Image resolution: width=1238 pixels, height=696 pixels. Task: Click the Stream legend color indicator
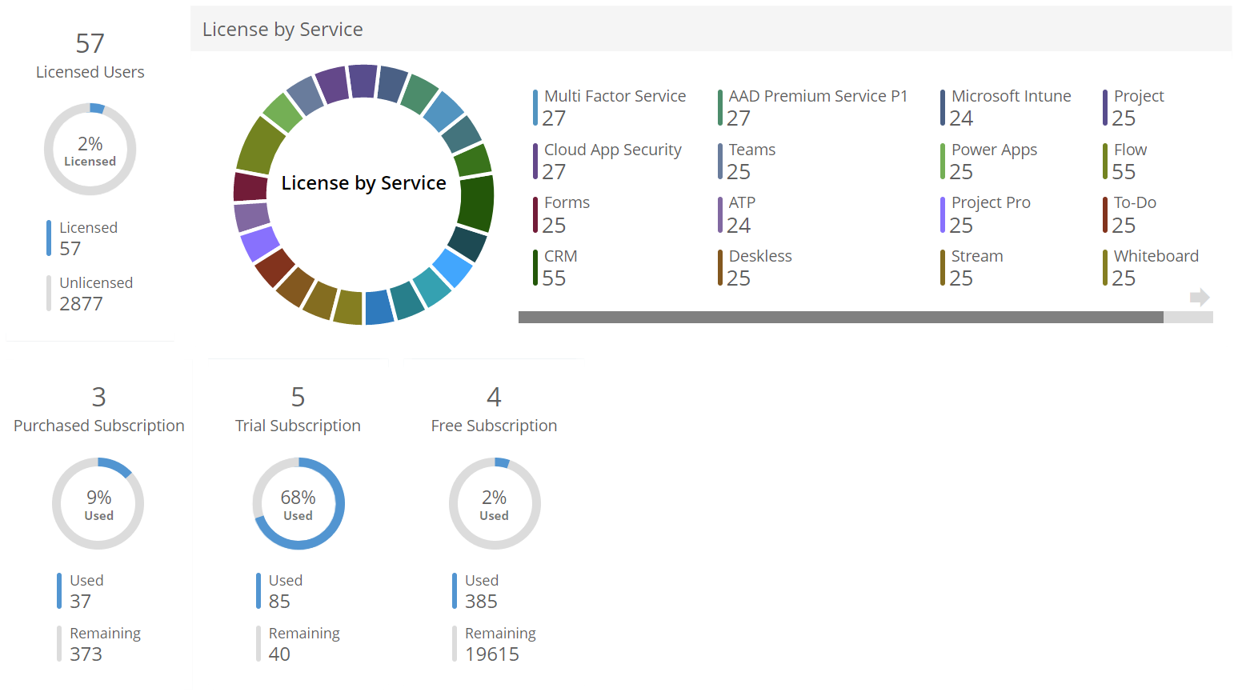click(943, 267)
